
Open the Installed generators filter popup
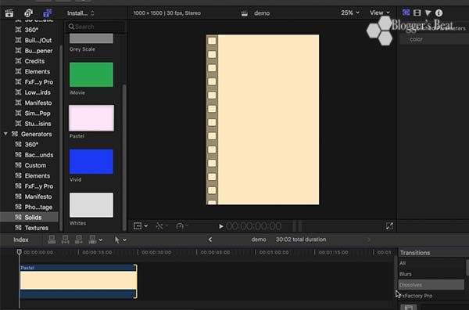81,13
